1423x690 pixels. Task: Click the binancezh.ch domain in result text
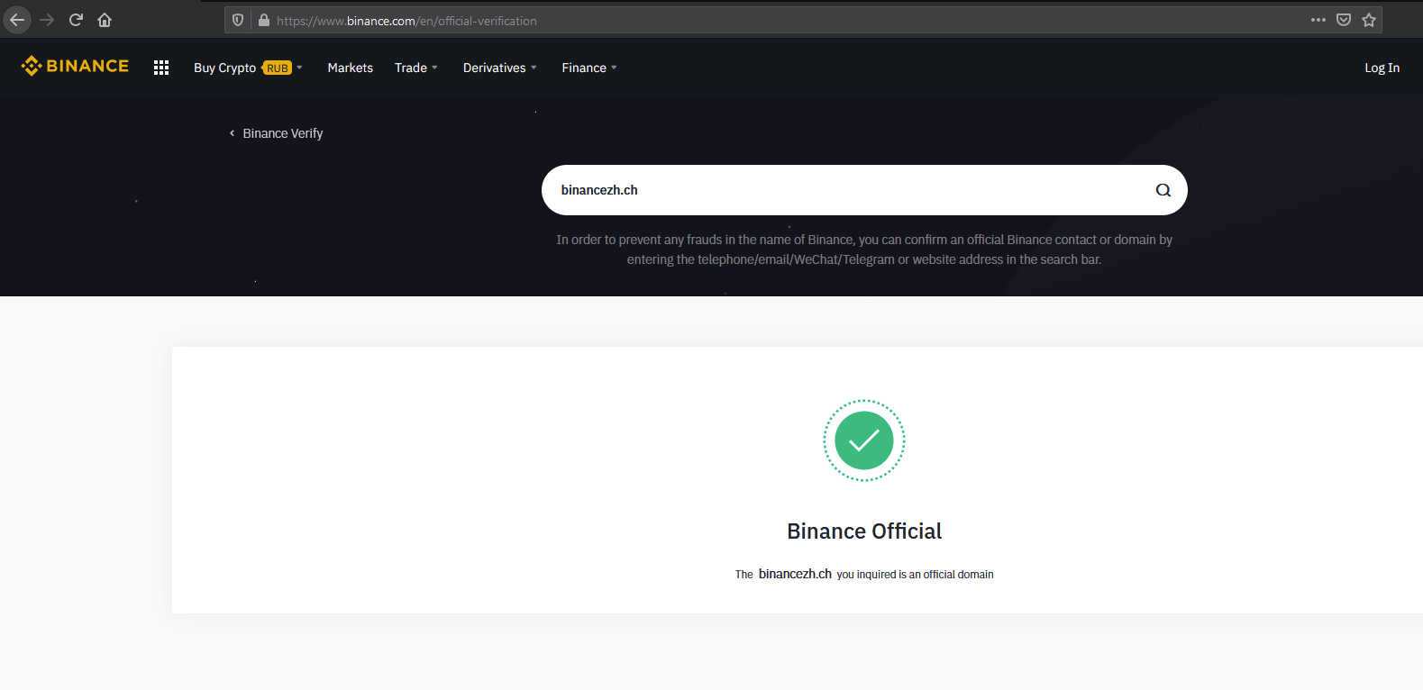[x=795, y=574]
